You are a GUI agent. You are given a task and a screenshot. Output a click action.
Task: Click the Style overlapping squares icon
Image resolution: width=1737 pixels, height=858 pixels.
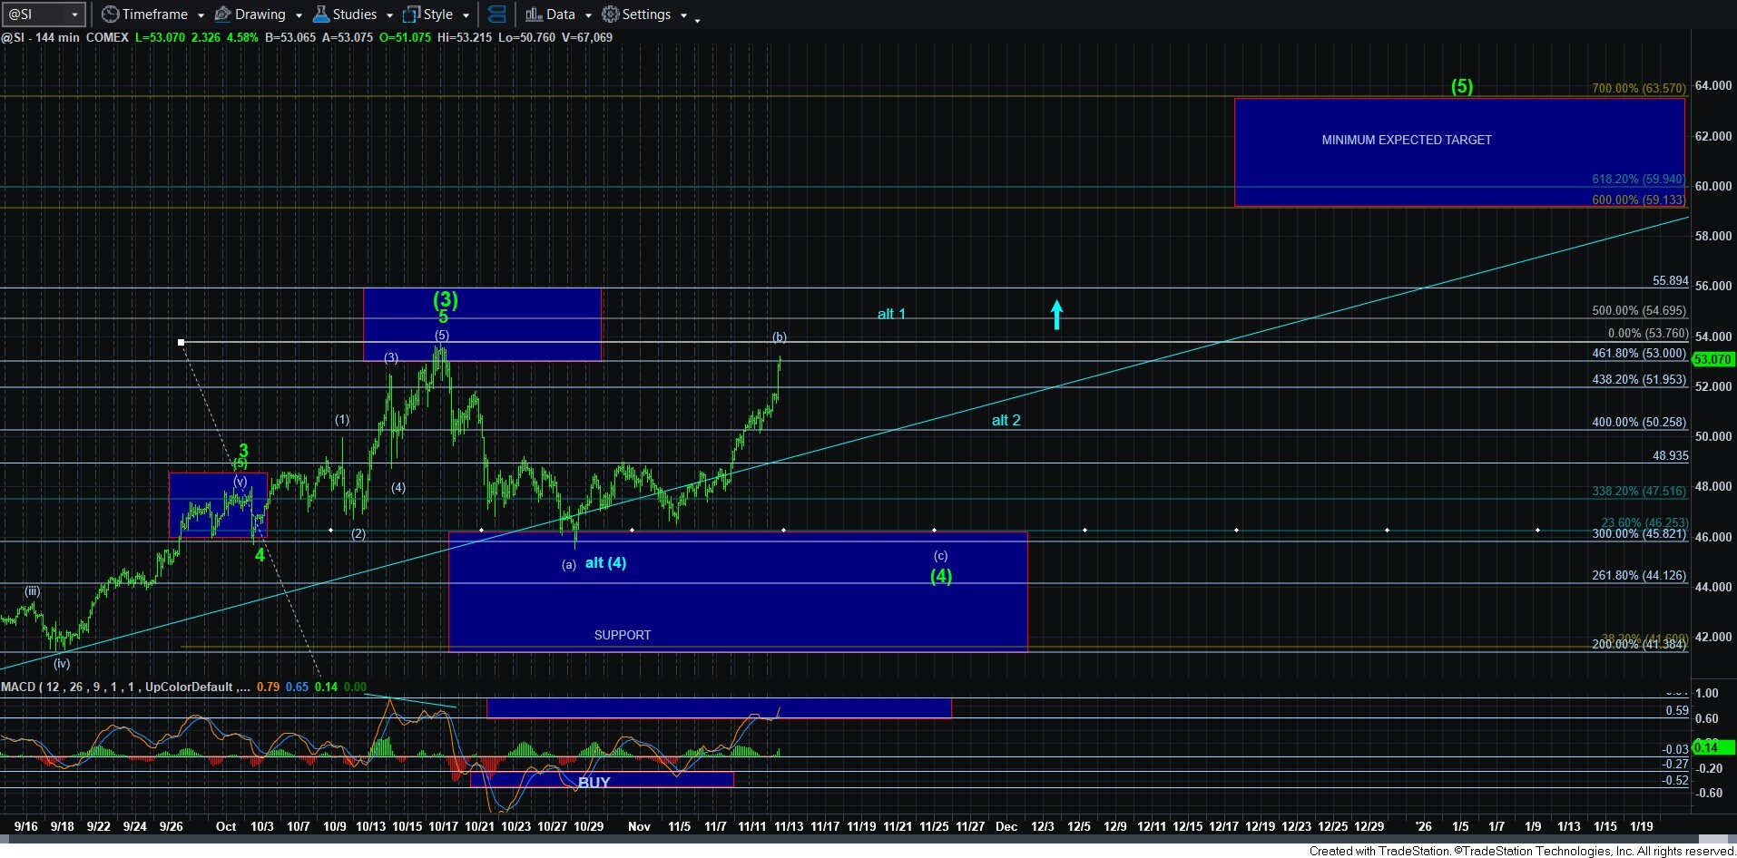[x=411, y=15]
